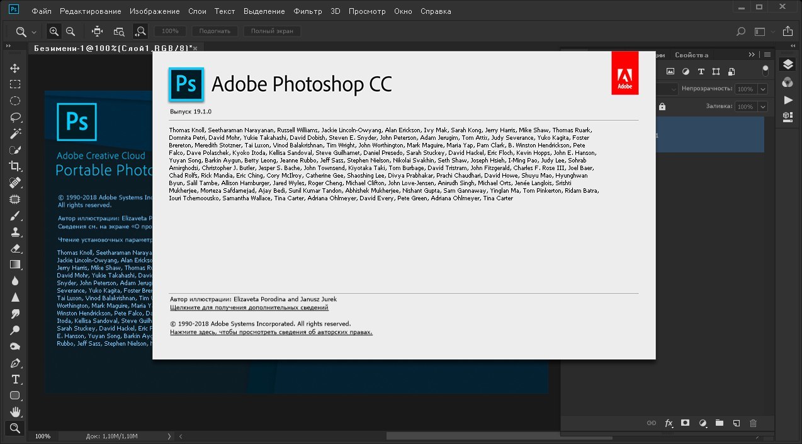Expand the new adjustment layer menu
802x444 pixels.
pyautogui.click(x=703, y=423)
